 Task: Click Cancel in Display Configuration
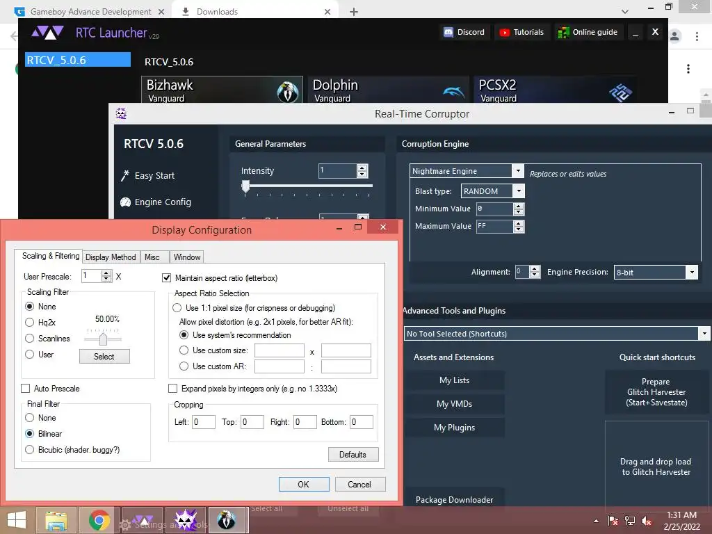360,485
